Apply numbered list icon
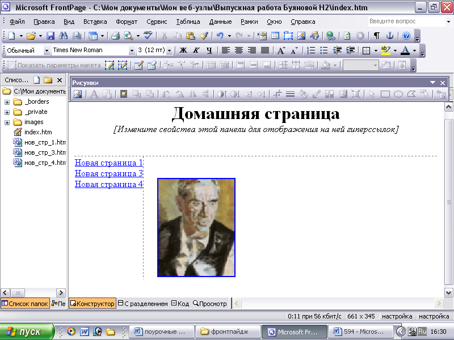Image resolution: width=454 pixels, height=340 pixels. click(x=311, y=50)
